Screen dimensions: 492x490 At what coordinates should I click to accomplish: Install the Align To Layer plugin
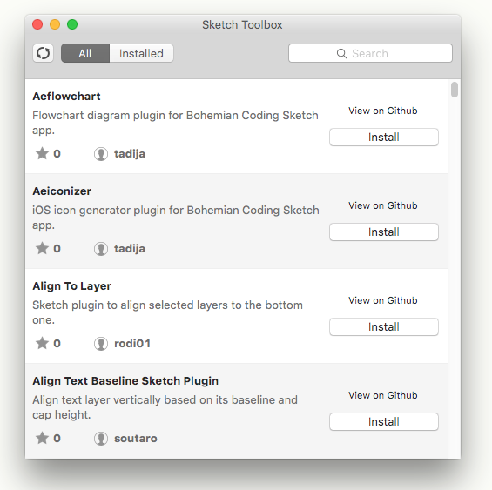pos(384,327)
